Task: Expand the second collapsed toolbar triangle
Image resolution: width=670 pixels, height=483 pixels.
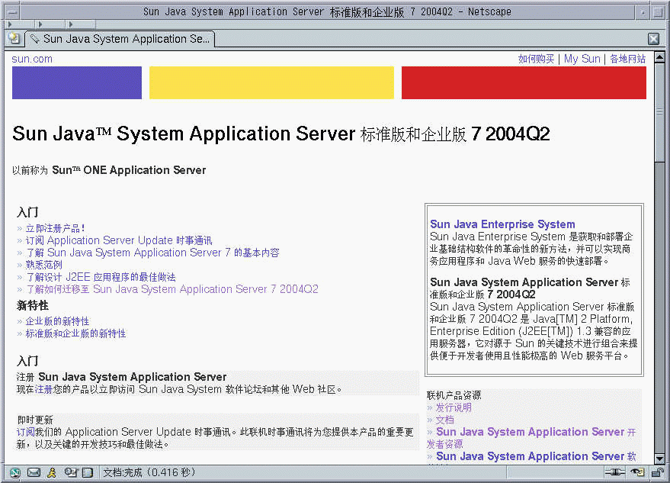Action: (40, 24)
